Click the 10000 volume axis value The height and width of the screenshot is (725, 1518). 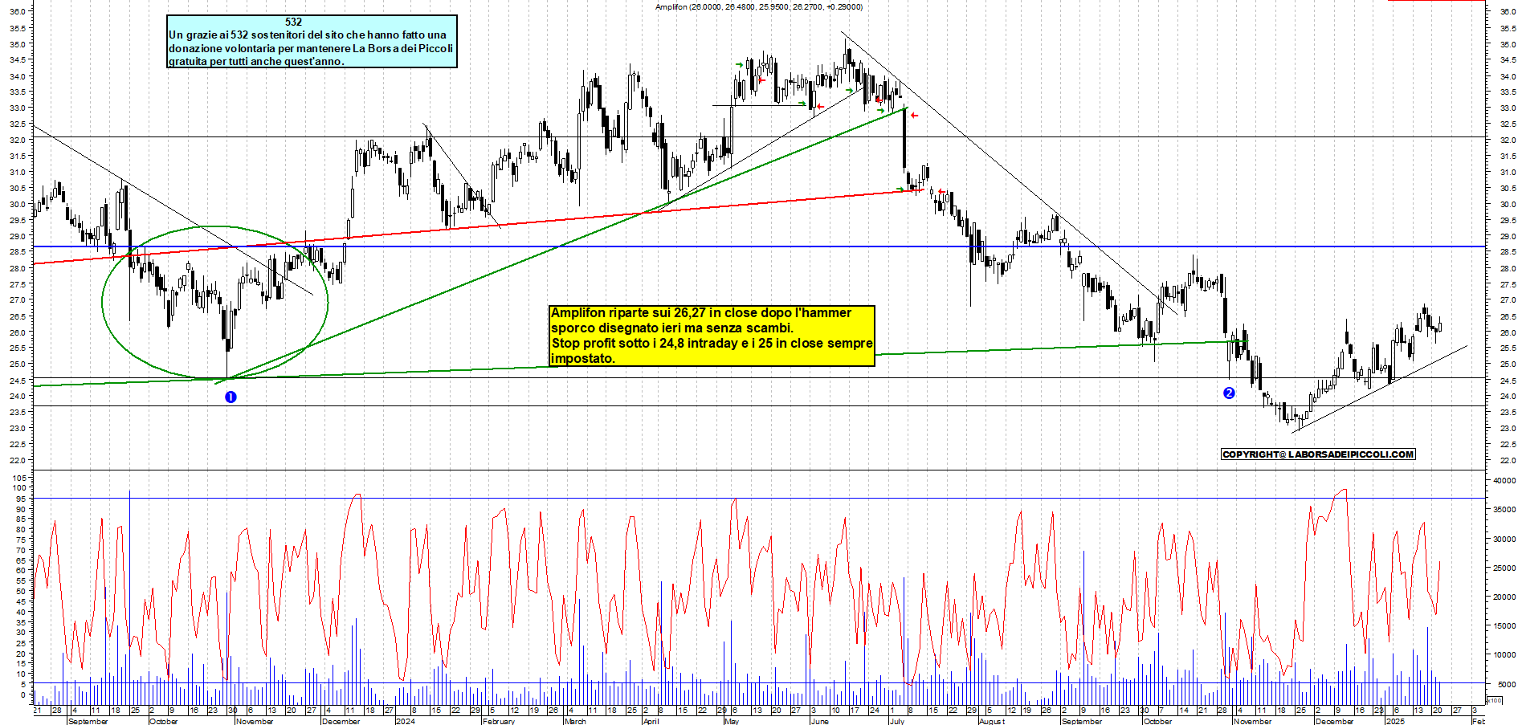(x=1504, y=654)
